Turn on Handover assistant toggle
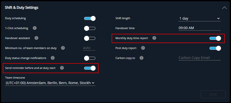This screenshot has height=103, width=231. [x=90, y=38]
